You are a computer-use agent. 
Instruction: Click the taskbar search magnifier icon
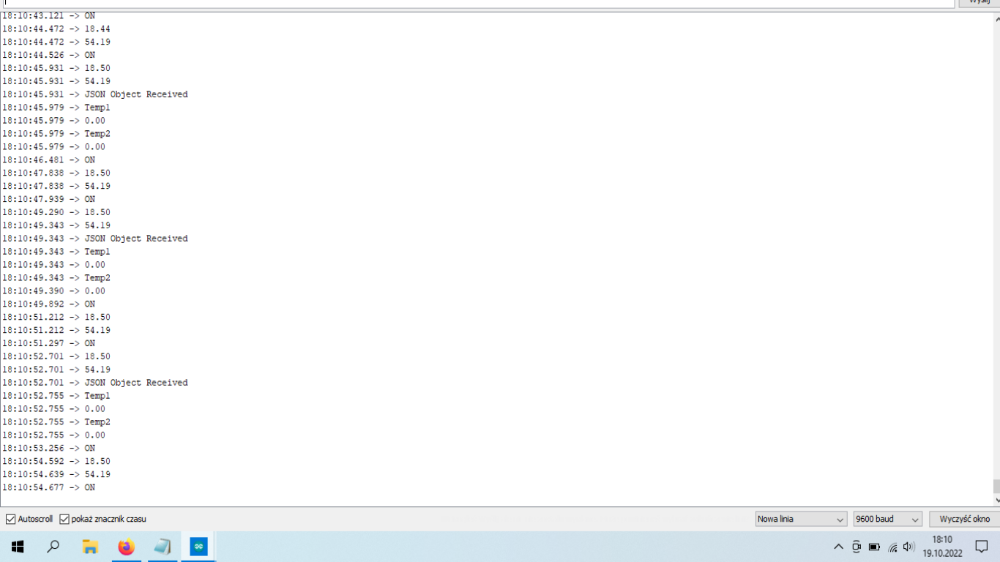(x=53, y=547)
